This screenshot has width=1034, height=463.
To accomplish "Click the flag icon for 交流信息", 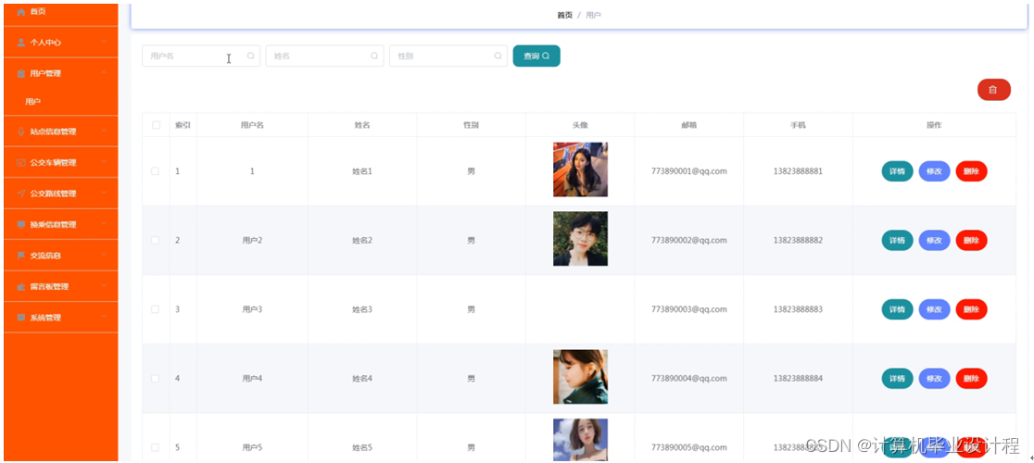I will click(21, 256).
